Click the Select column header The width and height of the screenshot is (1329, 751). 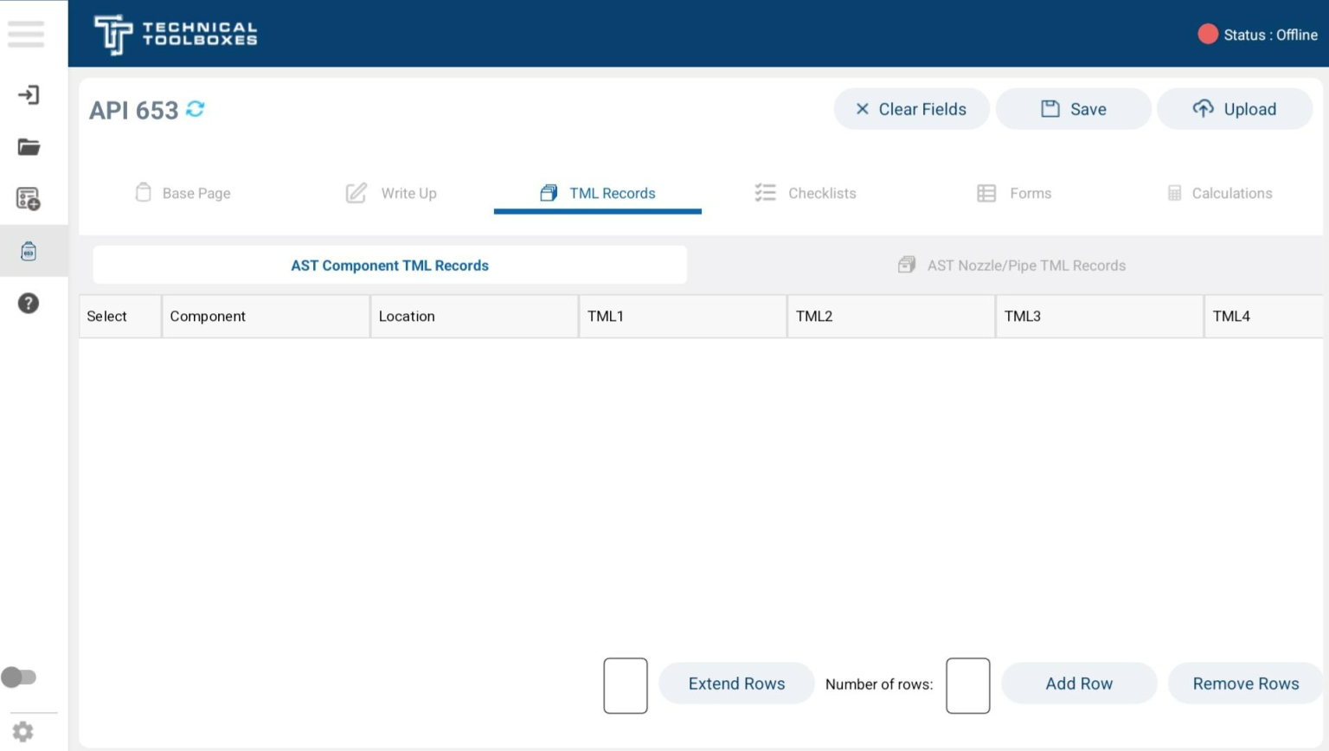coord(106,316)
